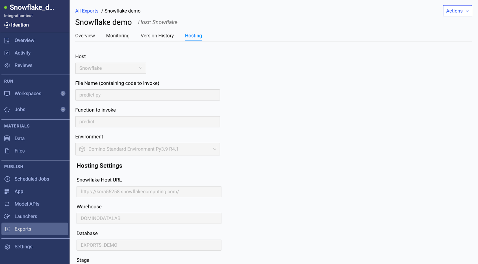Click the Overview sidebar icon
The width and height of the screenshot is (478, 264).
pos(7,41)
